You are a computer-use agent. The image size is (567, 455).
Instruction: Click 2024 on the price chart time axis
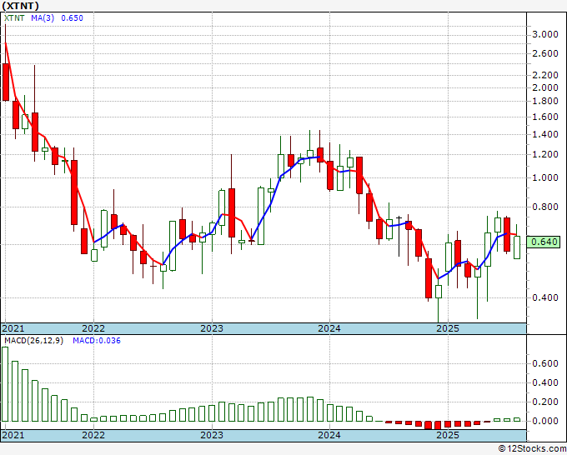(329, 328)
